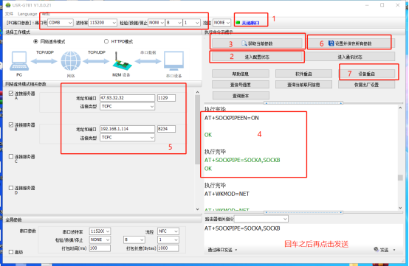
Task: Click the serial device monitor icon
Action: [x=174, y=61]
